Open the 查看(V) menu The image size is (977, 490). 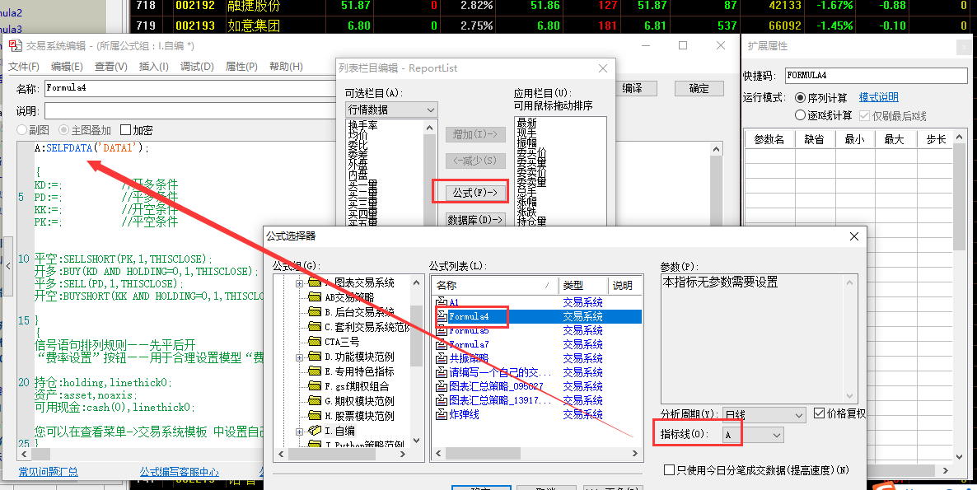point(111,67)
